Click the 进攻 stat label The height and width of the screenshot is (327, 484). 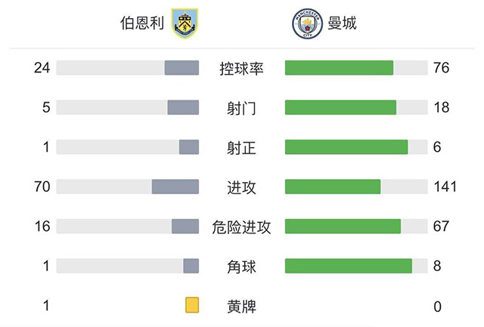pos(241,187)
